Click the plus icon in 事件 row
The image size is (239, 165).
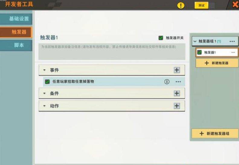(177, 70)
